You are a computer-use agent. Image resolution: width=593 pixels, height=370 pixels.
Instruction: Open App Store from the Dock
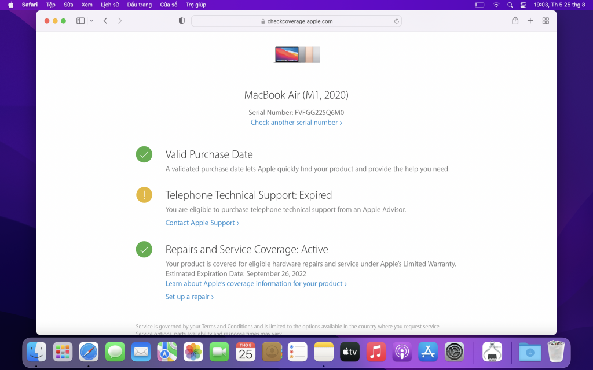tap(428, 352)
